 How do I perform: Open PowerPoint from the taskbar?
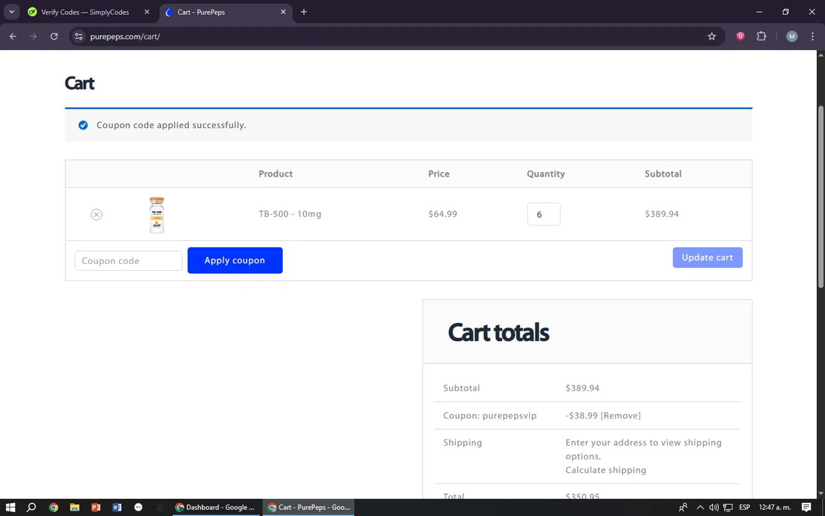[96, 507]
